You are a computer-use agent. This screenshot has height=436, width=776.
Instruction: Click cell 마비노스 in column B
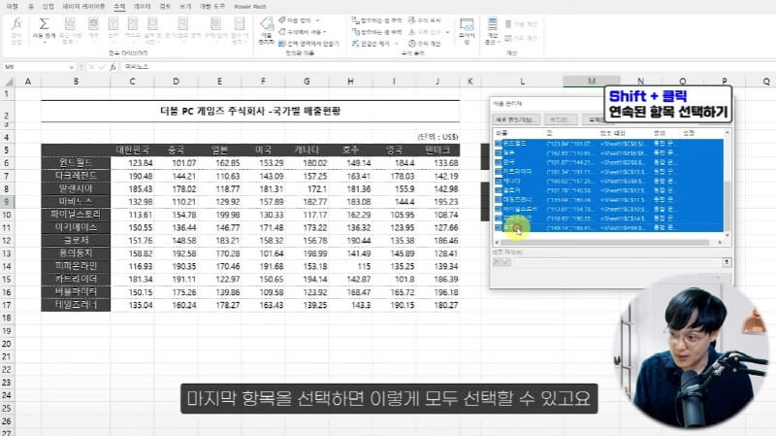click(76, 202)
